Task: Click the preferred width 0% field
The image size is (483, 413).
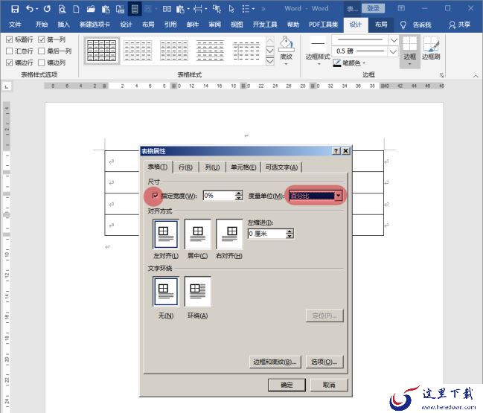Action: pos(219,196)
